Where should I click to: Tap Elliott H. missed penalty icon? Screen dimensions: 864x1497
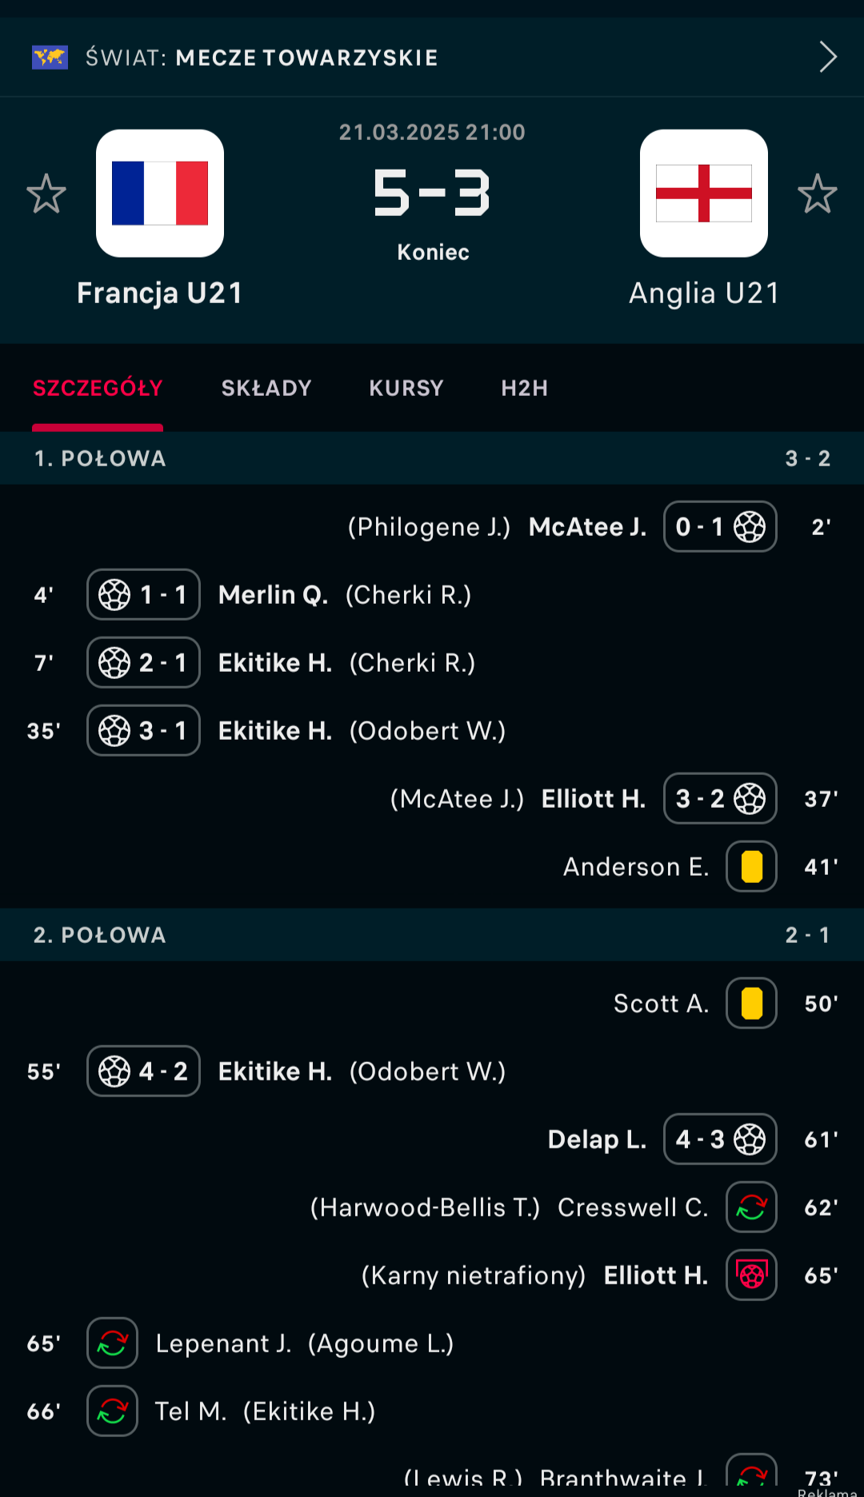coord(751,1275)
